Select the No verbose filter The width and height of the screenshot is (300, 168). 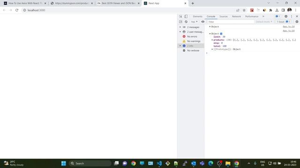(x=193, y=50)
